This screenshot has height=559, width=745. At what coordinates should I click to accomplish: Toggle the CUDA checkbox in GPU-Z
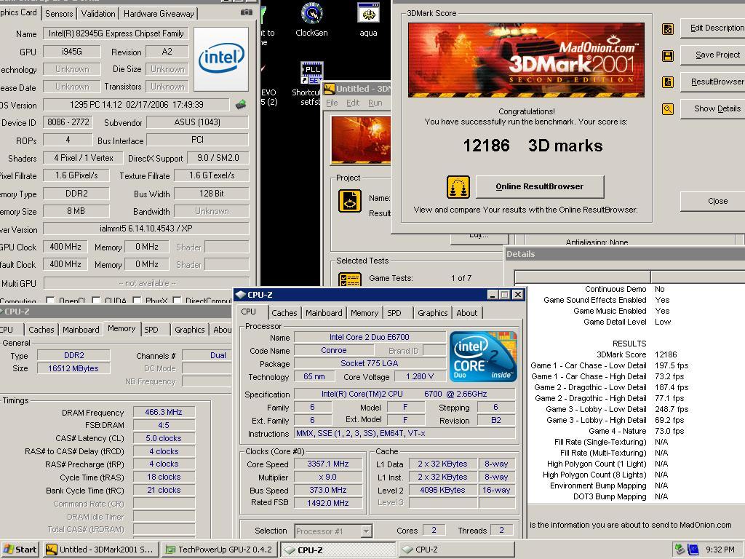click(x=96, y=301)
